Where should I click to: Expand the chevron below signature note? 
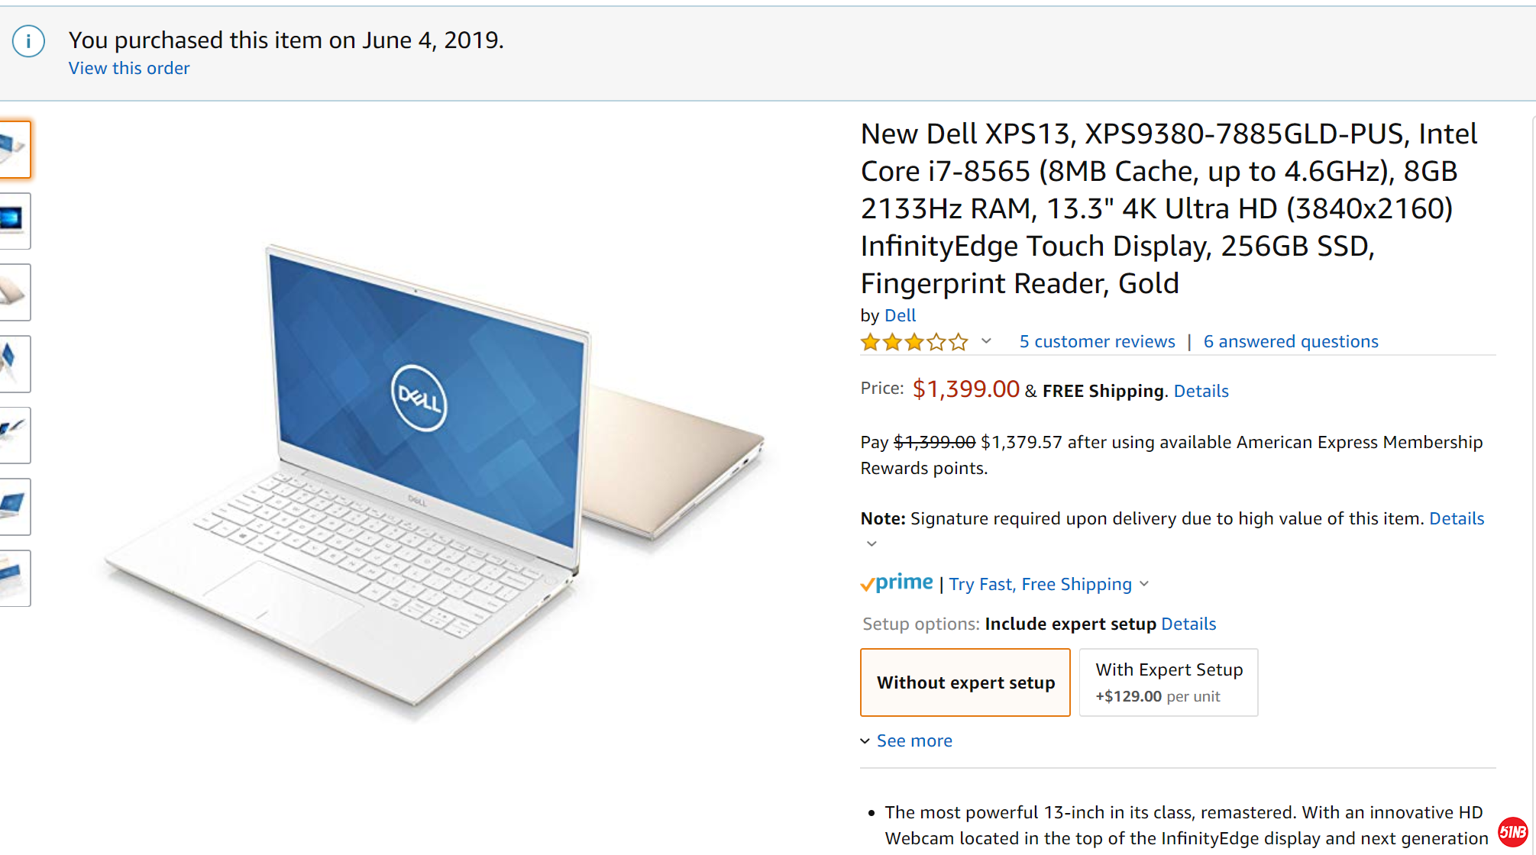click(871, 544)
